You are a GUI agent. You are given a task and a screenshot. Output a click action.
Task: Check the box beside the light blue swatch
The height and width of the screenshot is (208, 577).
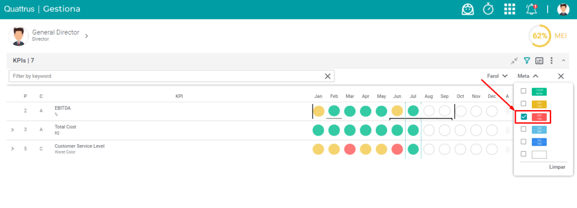click(523, 129)
